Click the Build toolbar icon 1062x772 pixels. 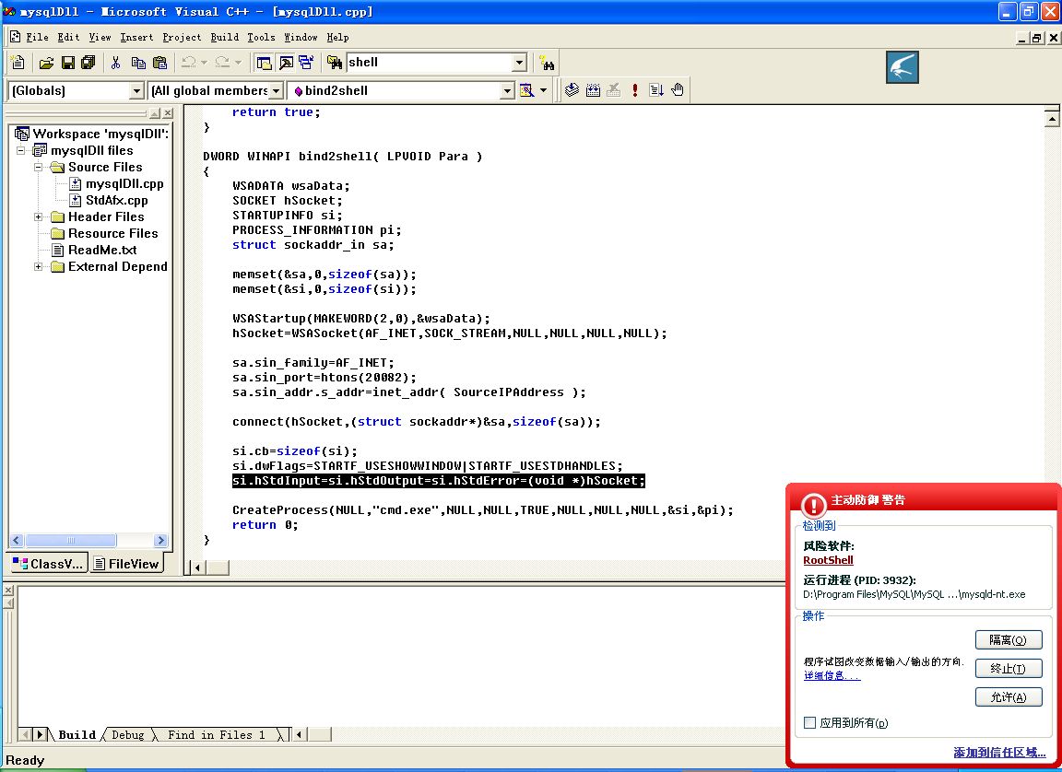[593, 90]
